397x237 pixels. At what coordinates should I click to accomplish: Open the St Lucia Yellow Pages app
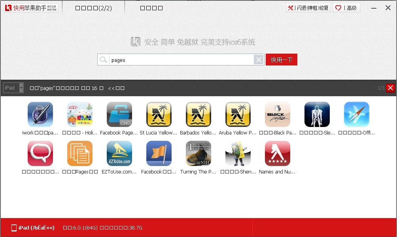click(159, 114)
